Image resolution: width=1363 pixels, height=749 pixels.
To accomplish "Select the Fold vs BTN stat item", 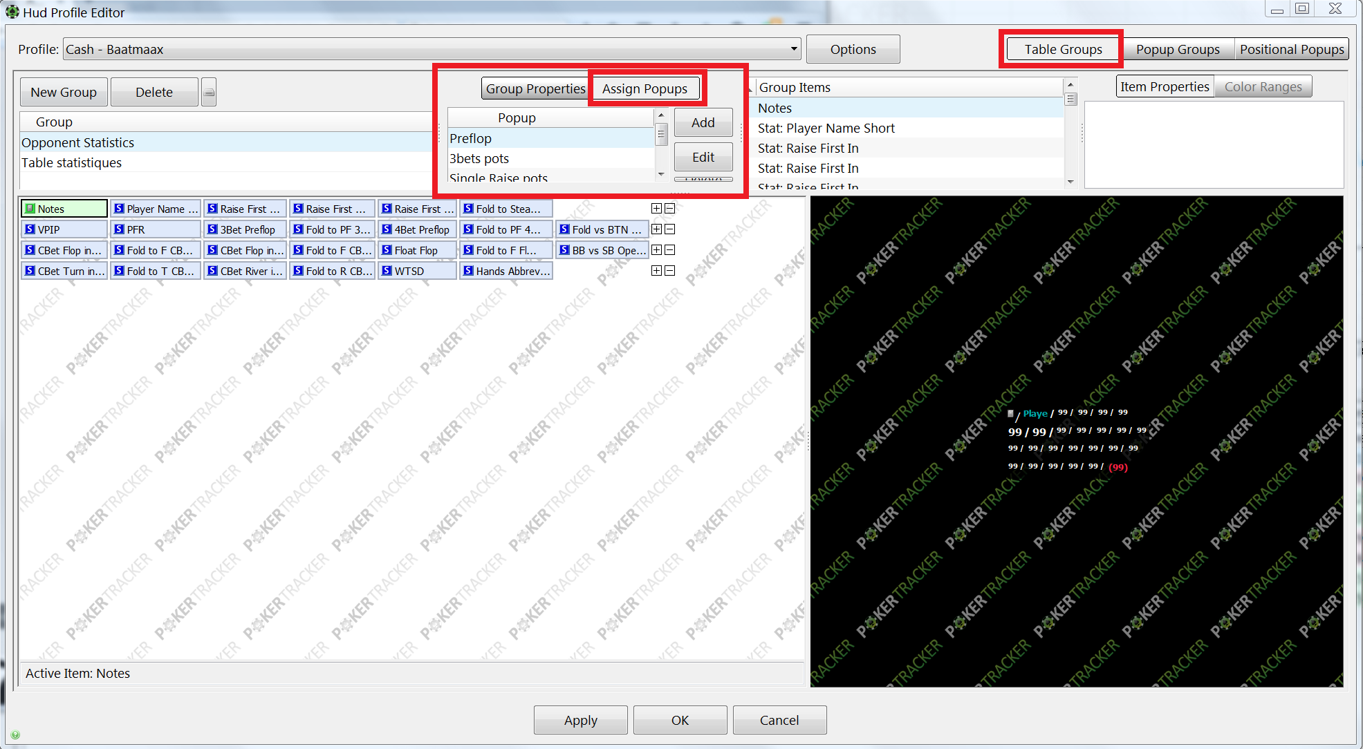I will pos(602,229).
